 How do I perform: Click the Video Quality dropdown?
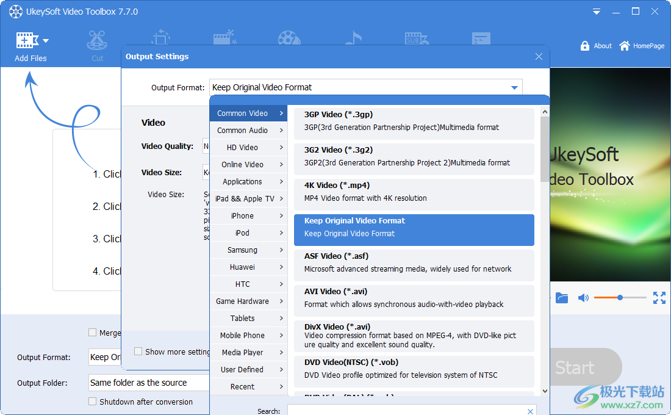[x=206, y=146]
